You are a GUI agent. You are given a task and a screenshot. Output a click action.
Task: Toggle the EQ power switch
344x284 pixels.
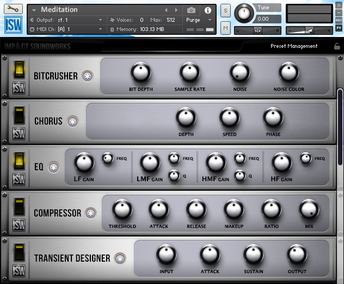pyautogui.click(x=19, y=160)
